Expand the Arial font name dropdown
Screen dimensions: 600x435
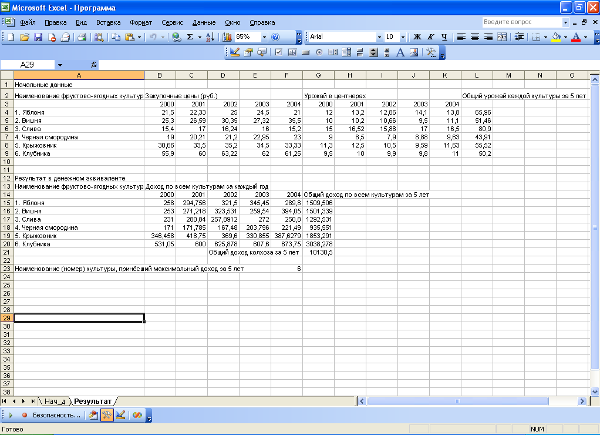tap(379, 37)
